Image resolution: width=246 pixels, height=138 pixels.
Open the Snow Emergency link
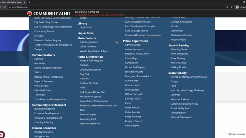pos(179,54)
